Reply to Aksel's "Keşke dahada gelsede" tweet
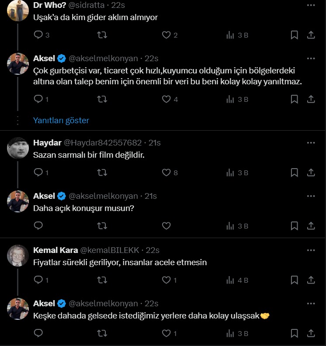 38,333
